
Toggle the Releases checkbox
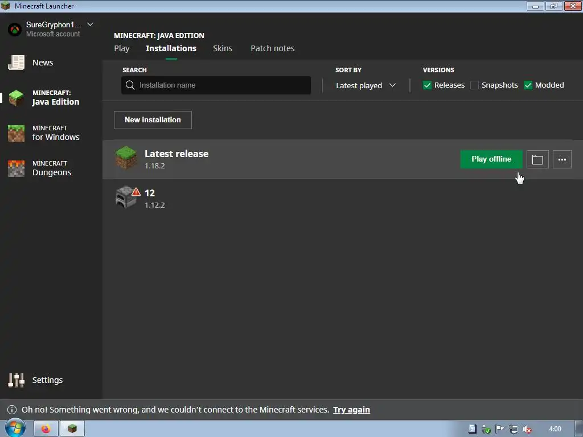427,85
